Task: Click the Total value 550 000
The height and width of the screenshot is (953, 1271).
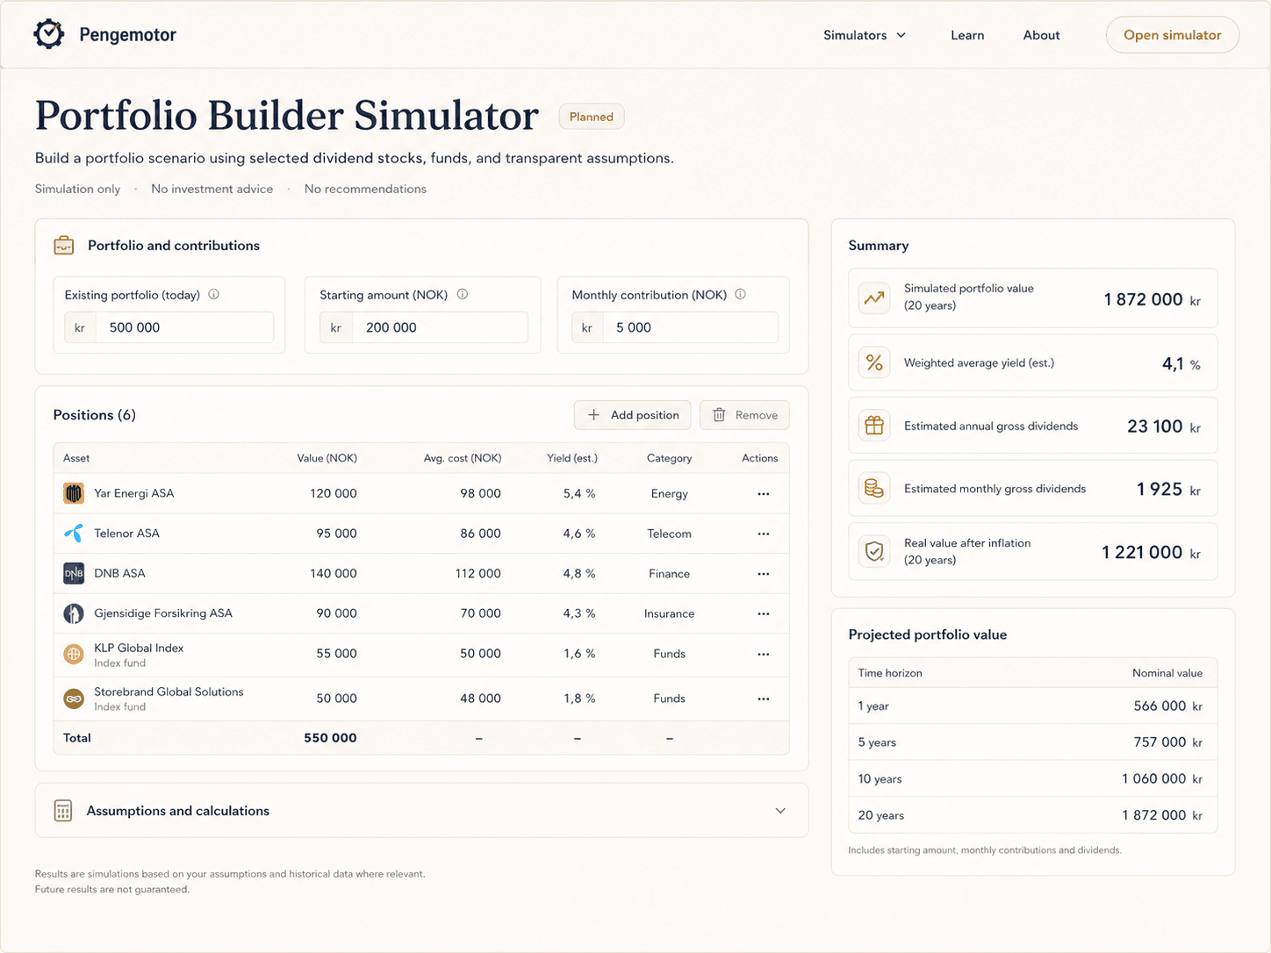Action: (x=330, y=738)
